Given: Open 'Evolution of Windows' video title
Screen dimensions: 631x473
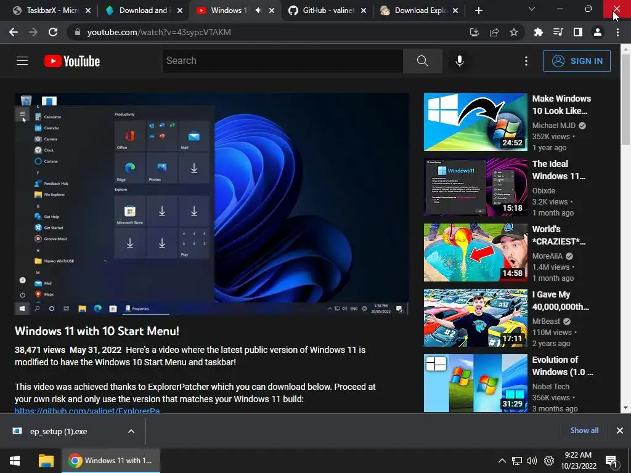Looking at the screenshot, I should (x=563, y=366).
